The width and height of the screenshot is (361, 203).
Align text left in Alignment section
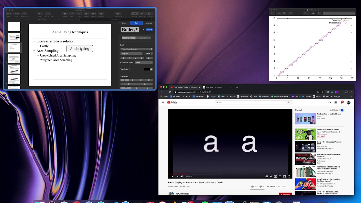click(x=124, y=80)
